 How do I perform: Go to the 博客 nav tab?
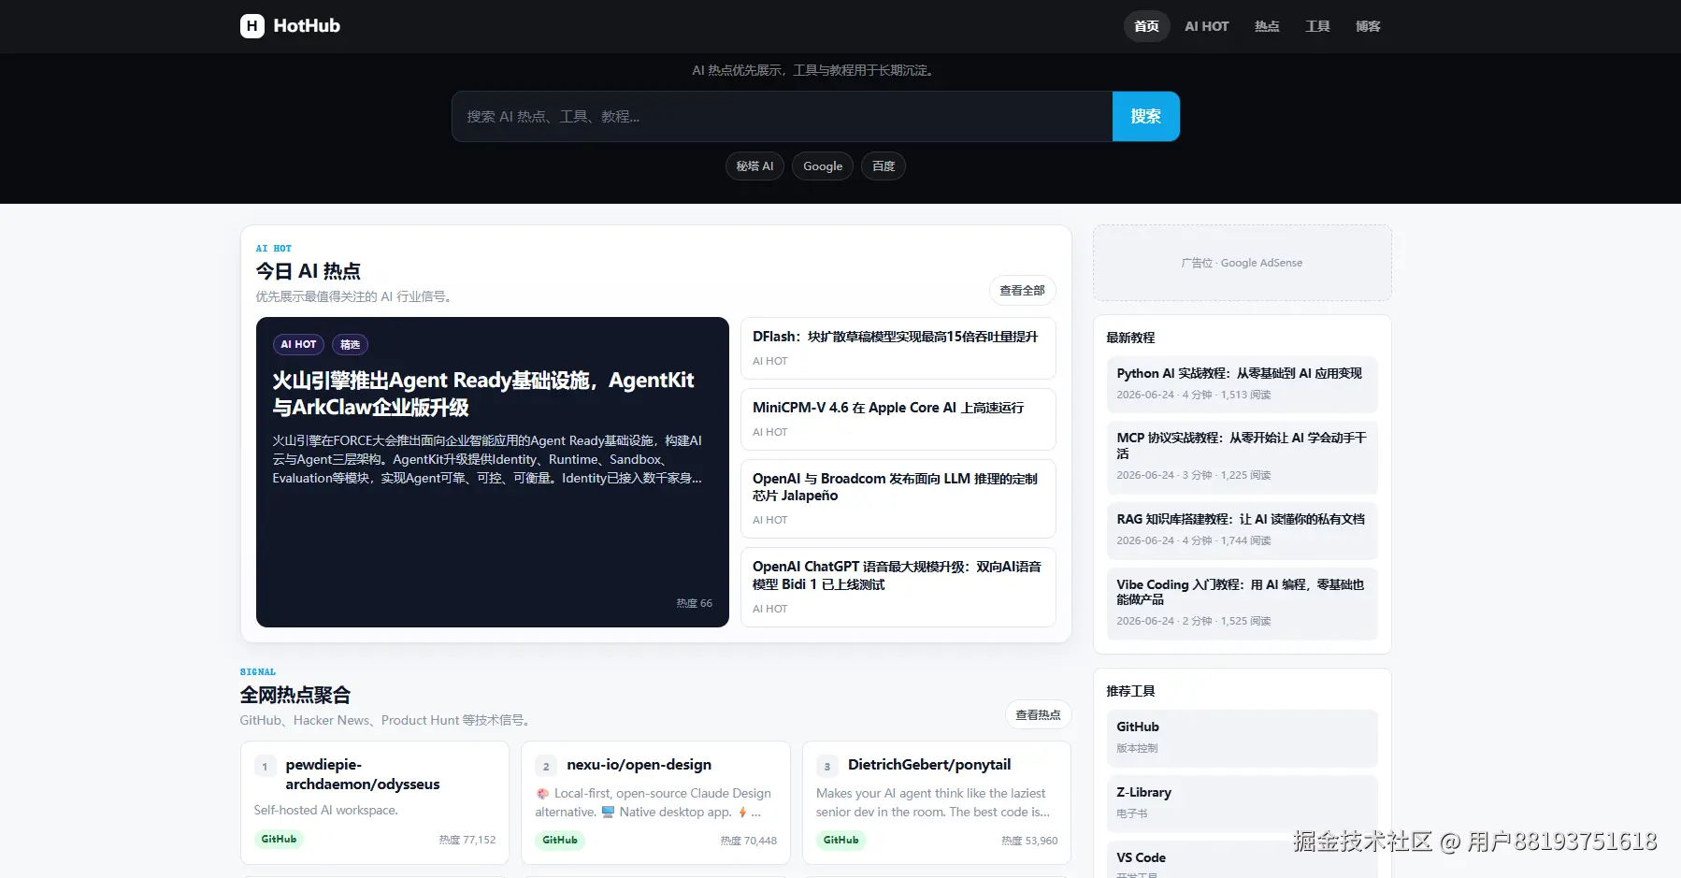1368,26
